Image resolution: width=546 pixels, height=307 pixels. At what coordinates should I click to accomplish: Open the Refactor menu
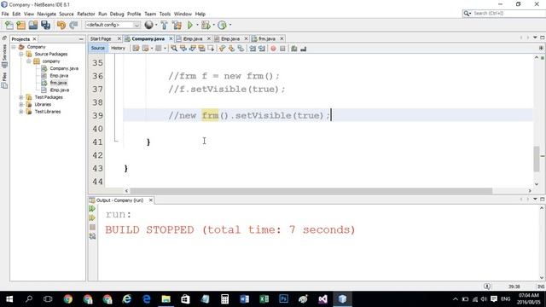86,14
